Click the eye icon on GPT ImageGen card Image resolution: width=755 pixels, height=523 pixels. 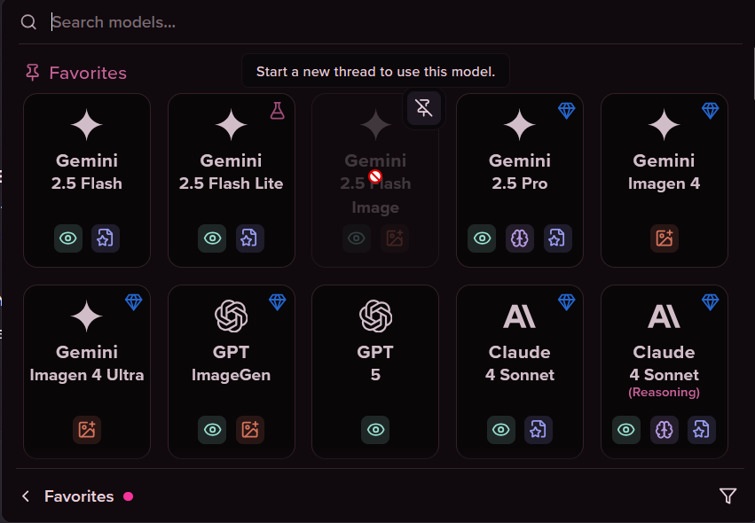coord(212,430)
